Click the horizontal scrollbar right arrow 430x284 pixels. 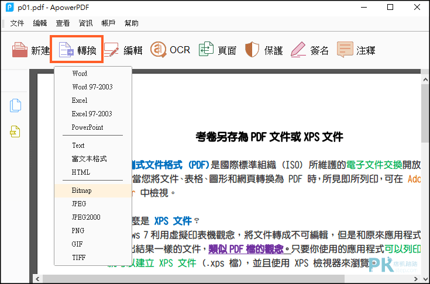point(416,279)
